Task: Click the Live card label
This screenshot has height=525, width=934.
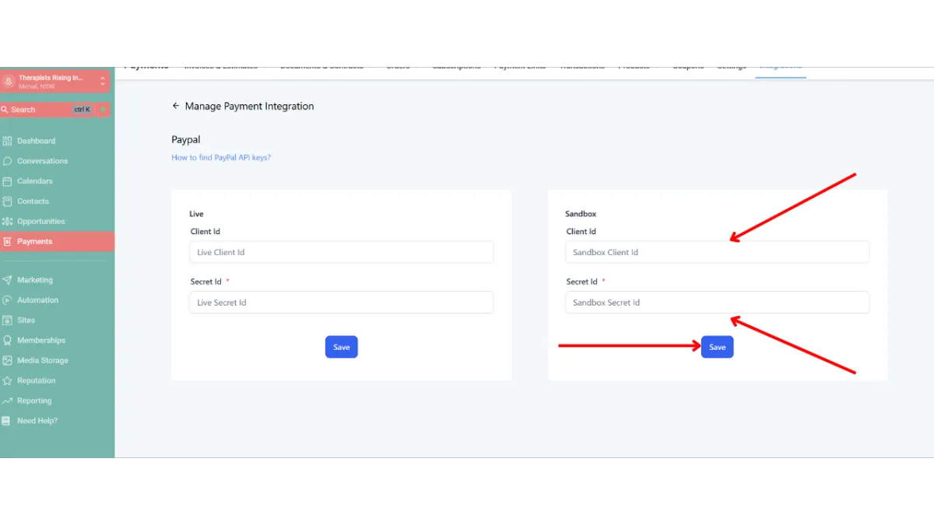Action: coord(196,214)
